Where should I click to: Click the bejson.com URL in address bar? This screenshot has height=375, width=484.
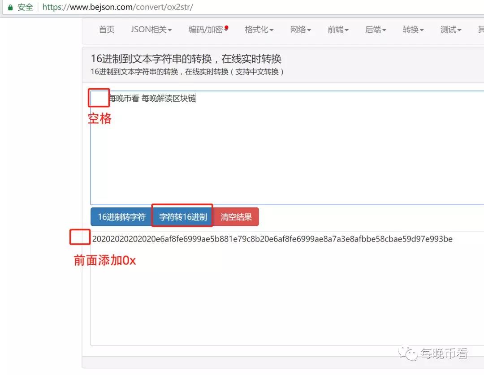[x=117, y=7]
